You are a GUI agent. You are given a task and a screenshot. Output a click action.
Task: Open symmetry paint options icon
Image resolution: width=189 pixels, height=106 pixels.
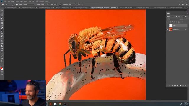click(82, 5)
